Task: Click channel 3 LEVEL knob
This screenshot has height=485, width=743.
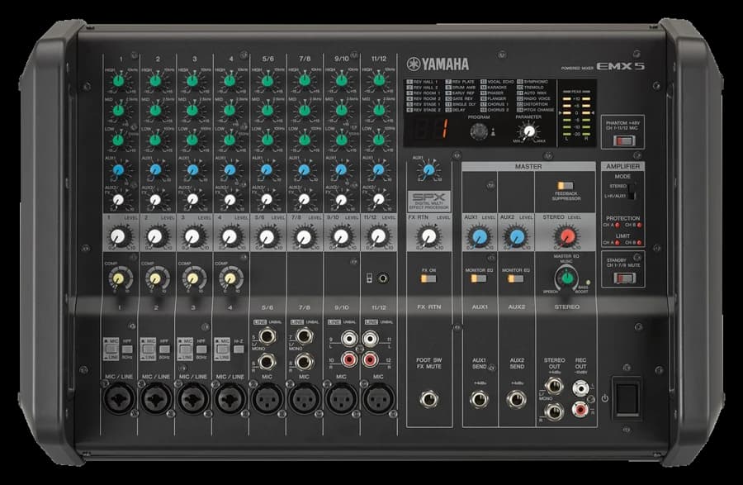Action: tap(192, 236)
